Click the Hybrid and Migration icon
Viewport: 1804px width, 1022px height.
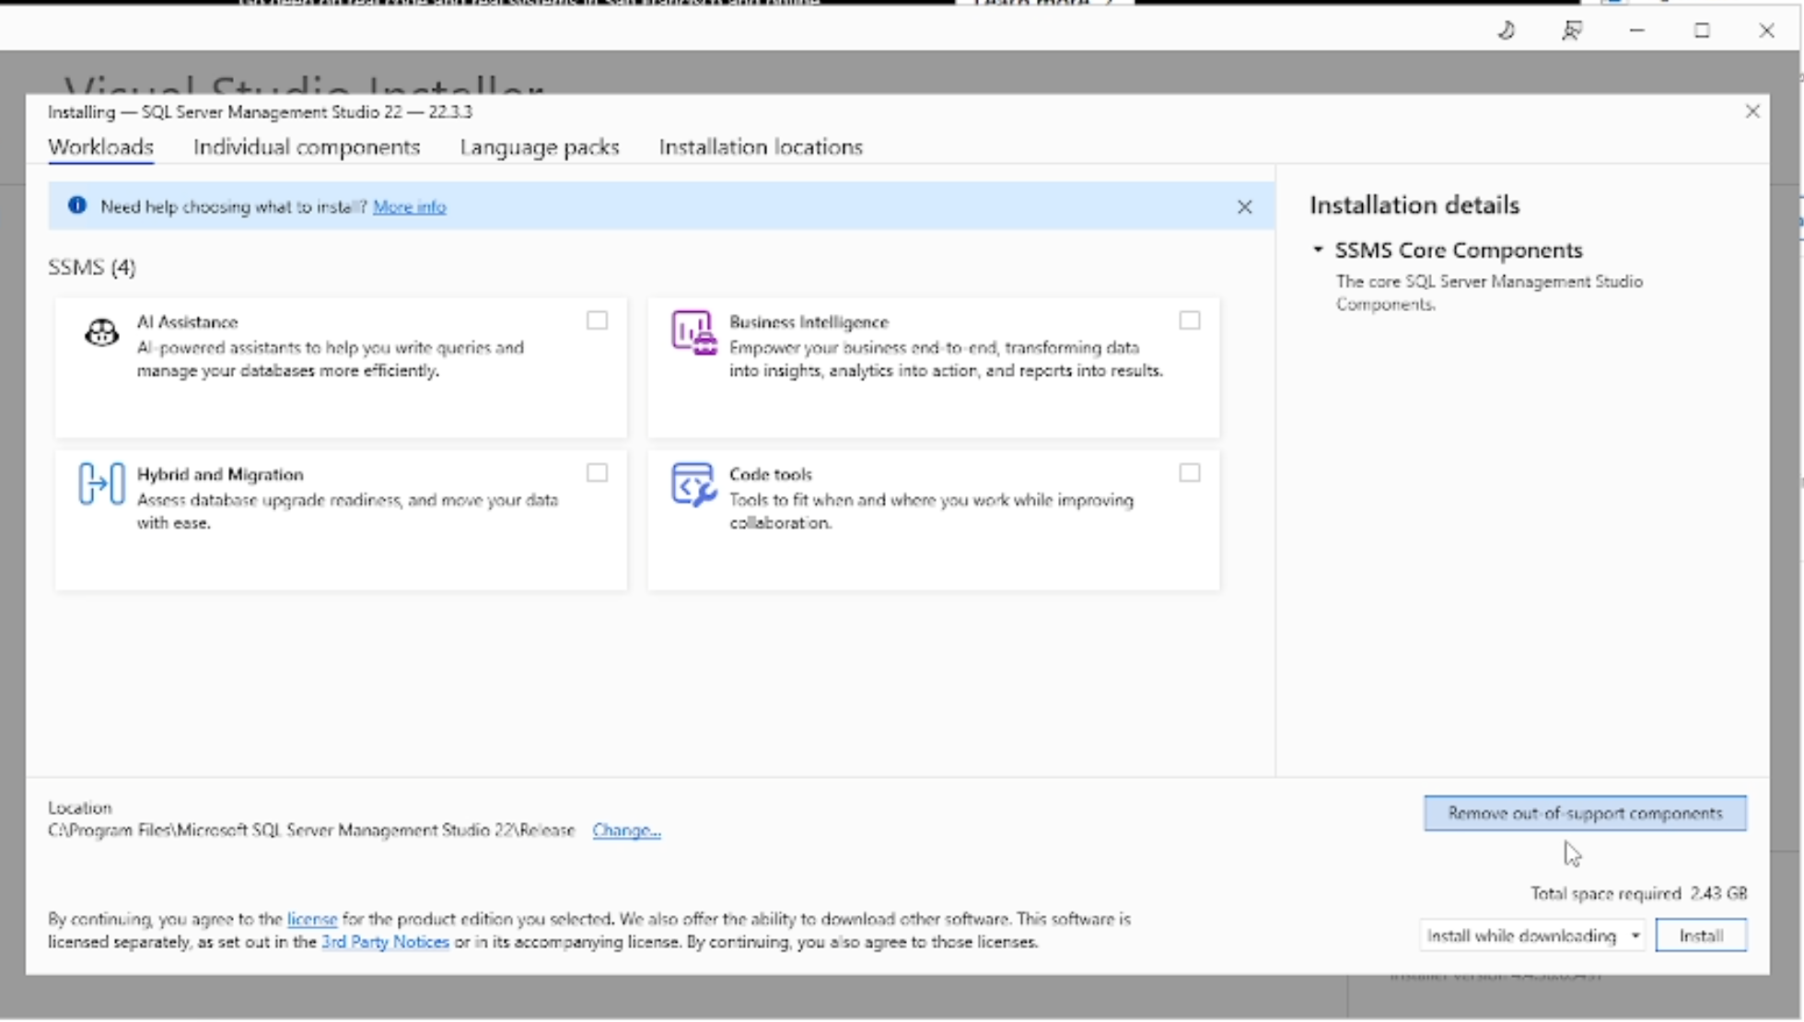coord(101,483)
